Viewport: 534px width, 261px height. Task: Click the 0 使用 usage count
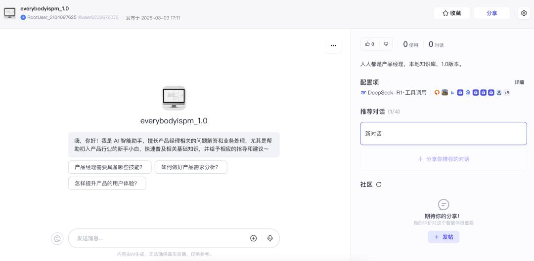click(x=410, y=44)
